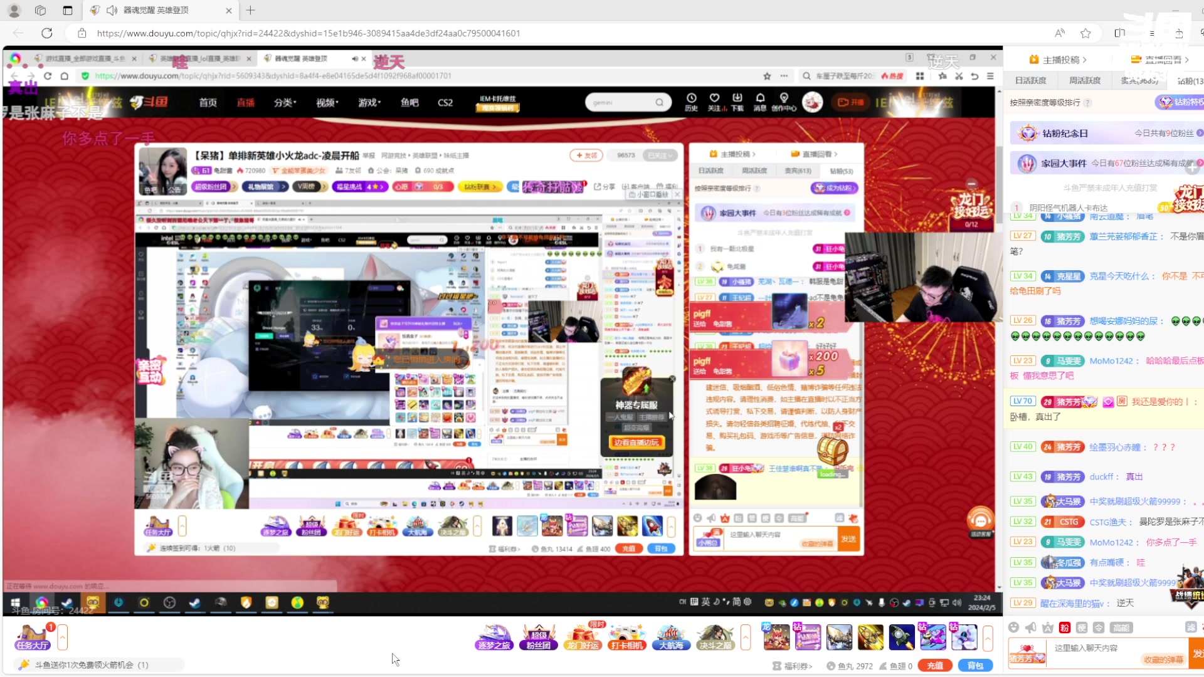The width and height of the screenshot is (1204, 677).
Task: Toggle 高能 danmaku option in chat bar
Action: click(1121, 627)
